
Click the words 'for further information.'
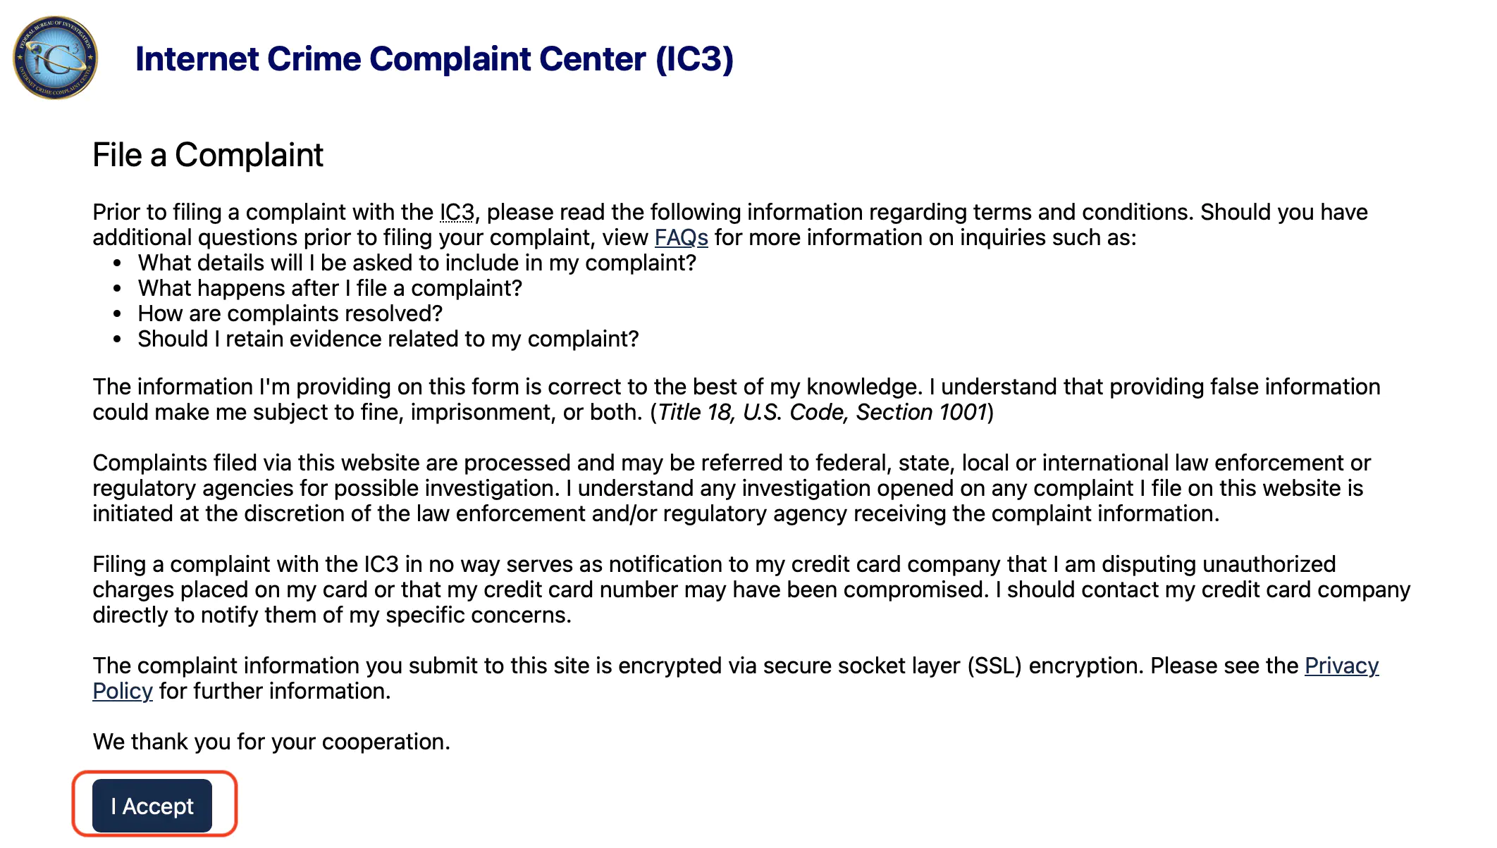(275, 692)
